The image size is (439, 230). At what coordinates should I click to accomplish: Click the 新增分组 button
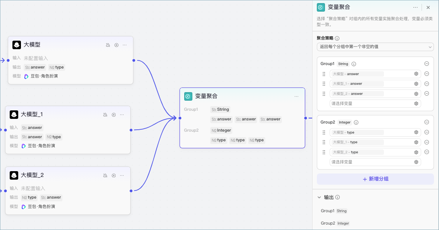click(375, 179)
